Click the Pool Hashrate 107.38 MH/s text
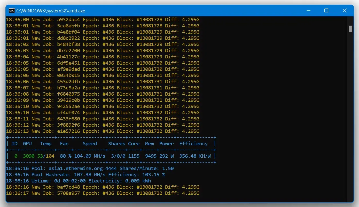Viewport: 359px width, 207px height. 56,175
